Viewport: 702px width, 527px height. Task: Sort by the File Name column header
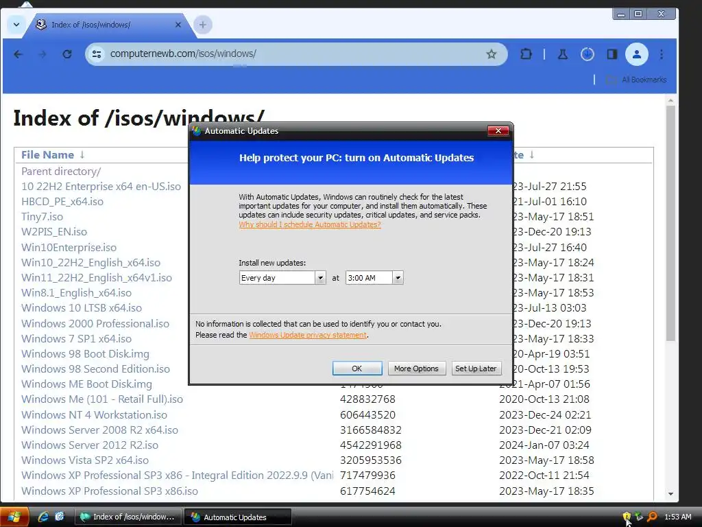[x=47, y=155]
